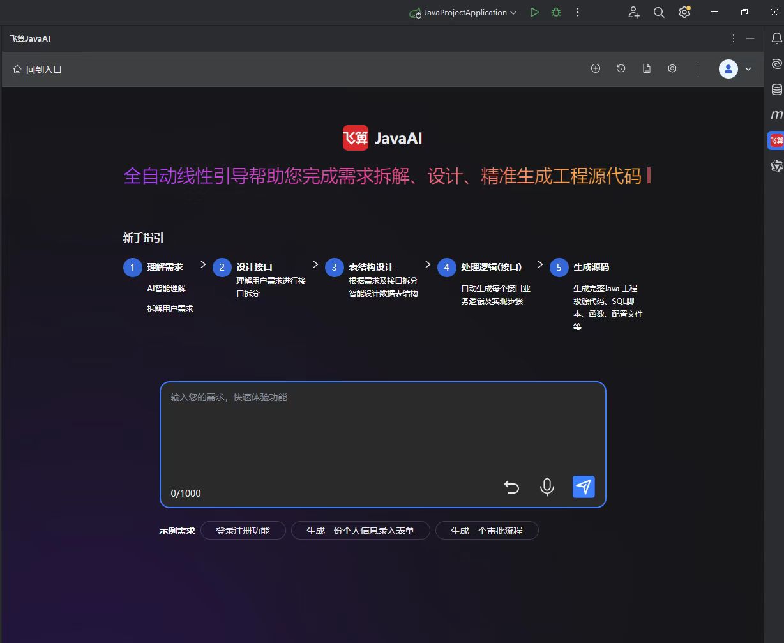Open the add collaborator icon in the title bar

pyautogui.click(x=633, y=12)
